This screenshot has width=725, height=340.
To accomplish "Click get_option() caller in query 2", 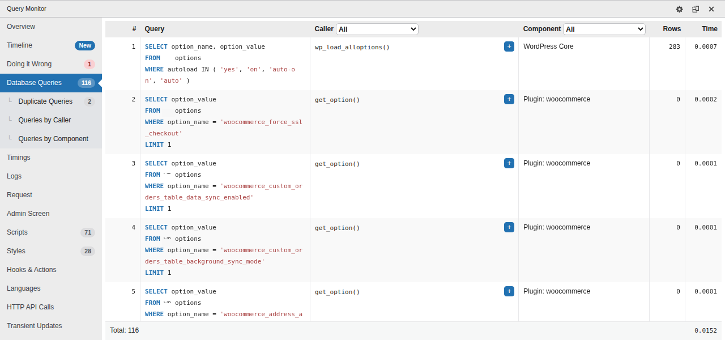I will 337,100.
